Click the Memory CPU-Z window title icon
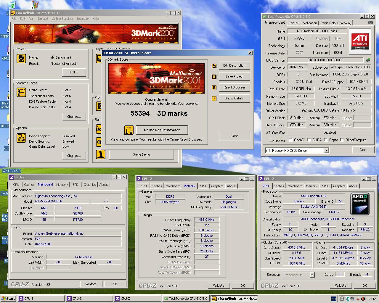 pos(139,179)
